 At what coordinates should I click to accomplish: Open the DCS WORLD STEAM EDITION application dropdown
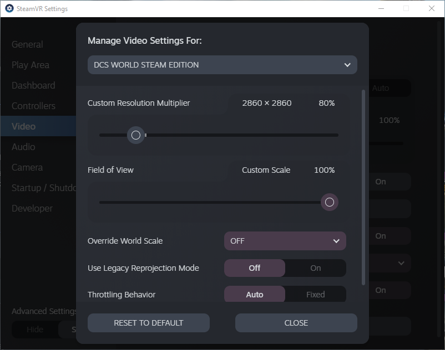(222, 65)
